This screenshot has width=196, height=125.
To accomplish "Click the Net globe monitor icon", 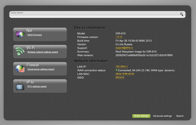I will (20, 34).
